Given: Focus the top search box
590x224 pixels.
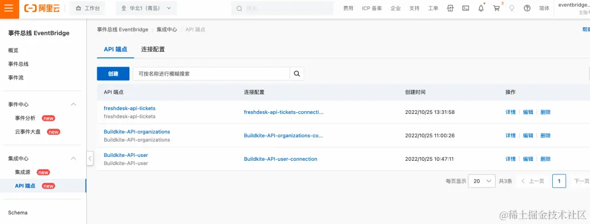Looking at the screenshot, I should tap(282, 8).
